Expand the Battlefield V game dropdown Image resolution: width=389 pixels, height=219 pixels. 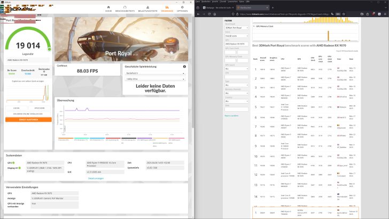[154, 73]
